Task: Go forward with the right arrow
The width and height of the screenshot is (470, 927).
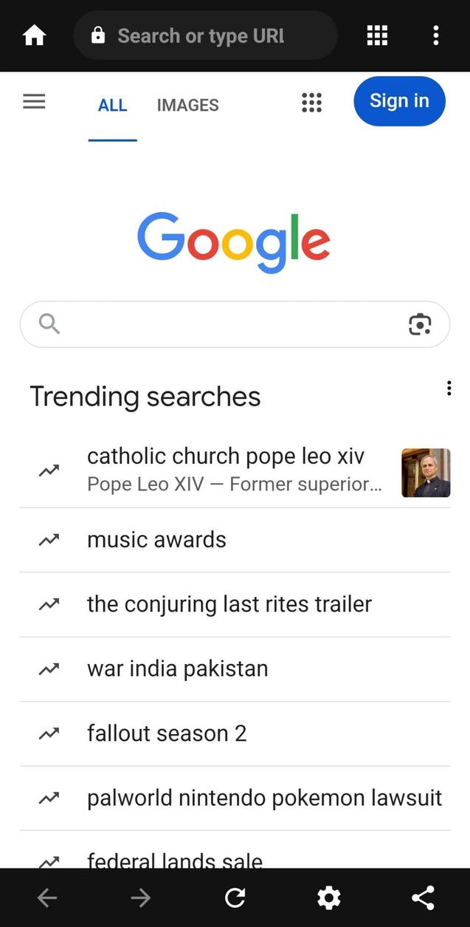Action: point(140,897)
